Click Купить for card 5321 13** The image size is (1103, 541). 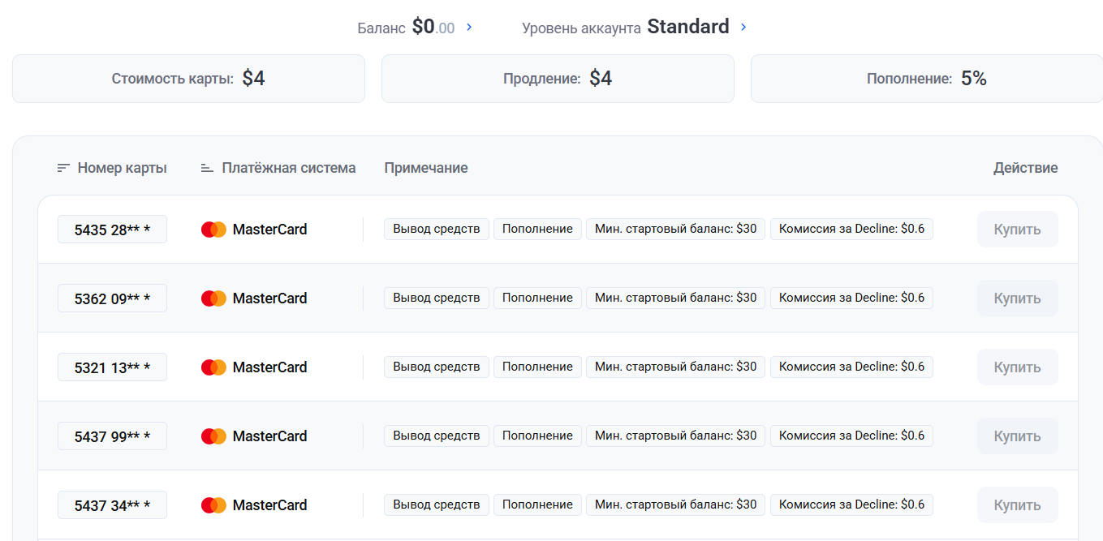pos(1018,367)
